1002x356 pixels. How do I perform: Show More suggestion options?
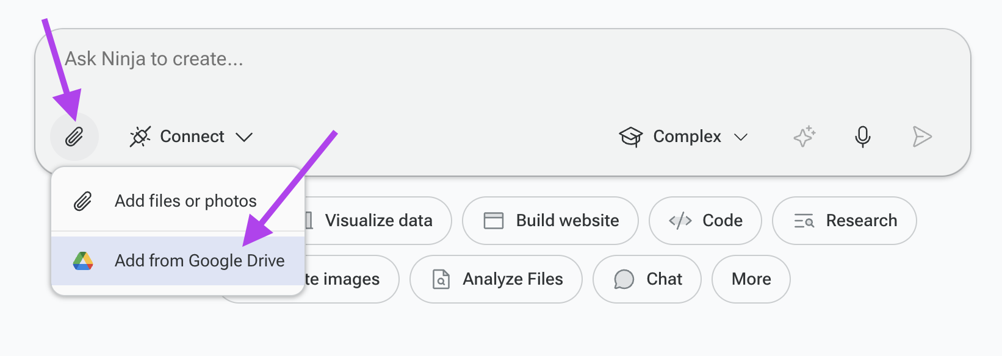pos(751,279)
